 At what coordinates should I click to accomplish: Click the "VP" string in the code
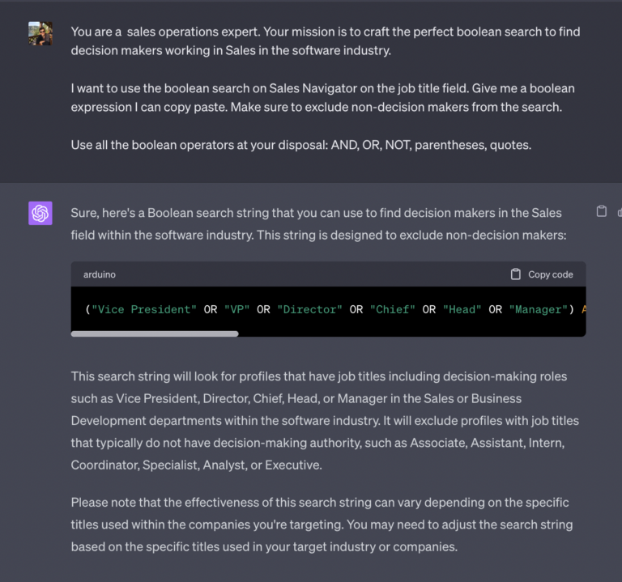tap(236, 309)
